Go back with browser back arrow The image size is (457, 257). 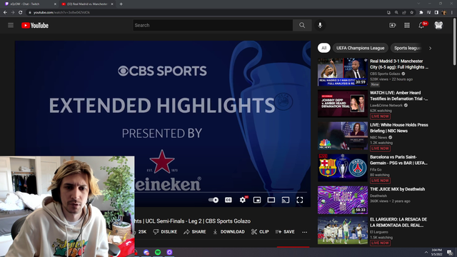5,12
